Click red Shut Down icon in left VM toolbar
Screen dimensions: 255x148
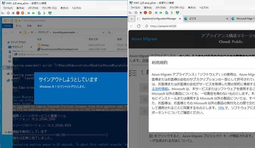coord(18,13)
